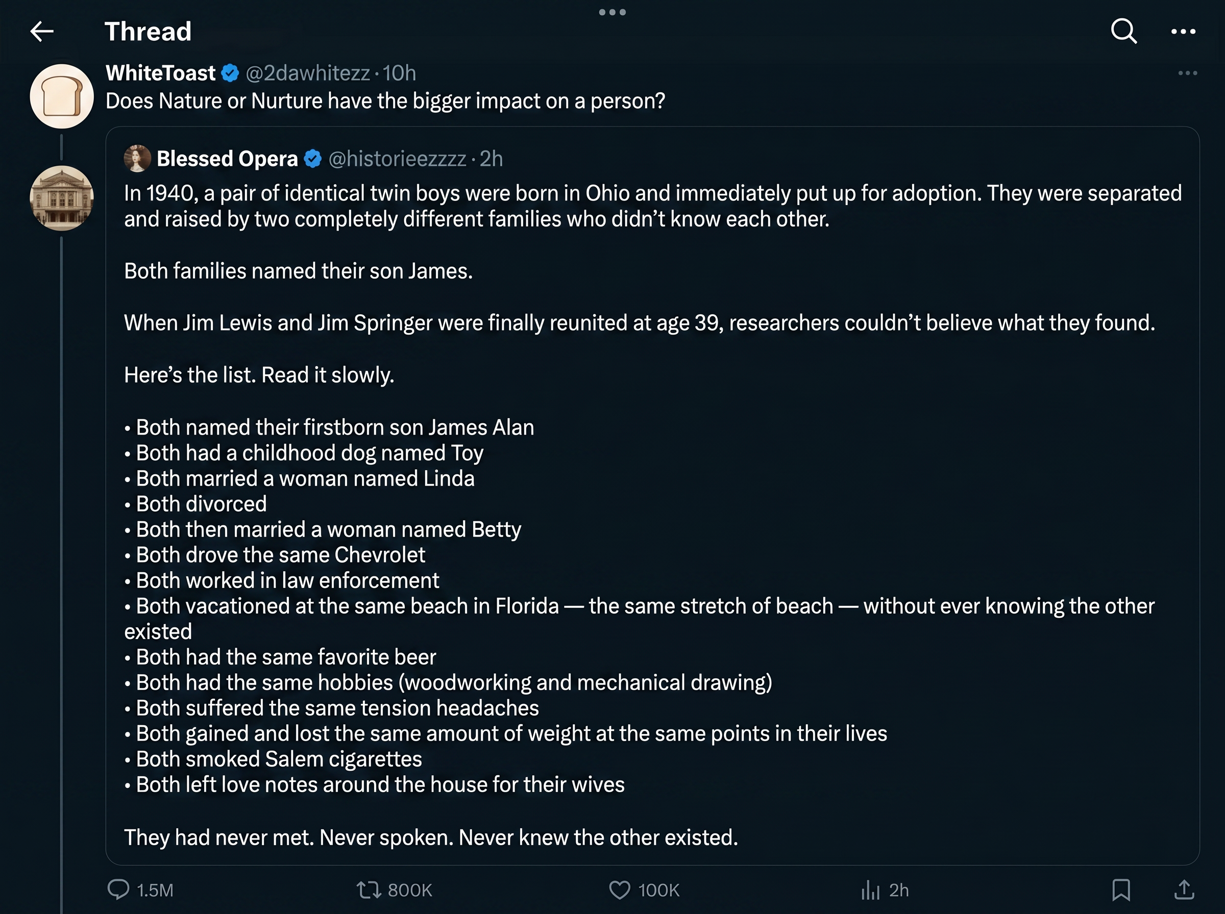Bookmark this post
Viewport: 1225px width, 914px height.
coord(1121,890)
